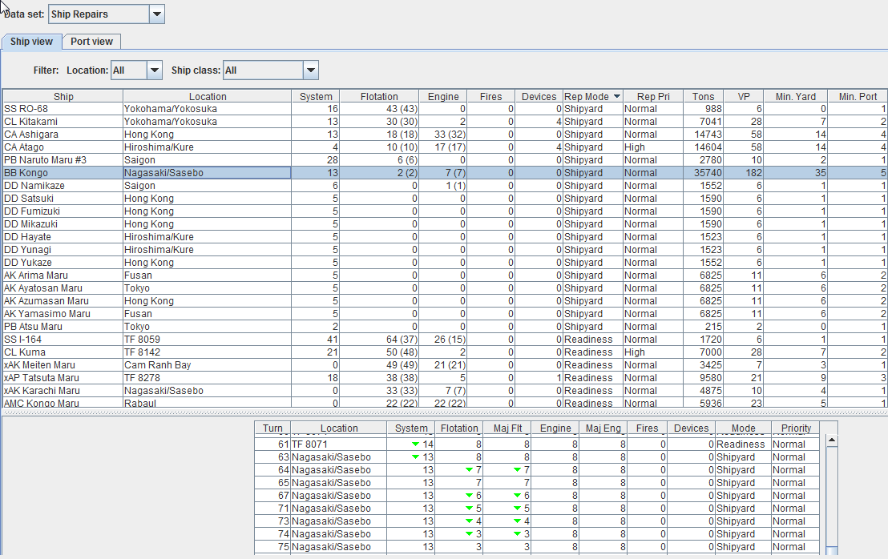The height and width of the screenshot is (559, 888).
Task: Click the Rep Mode column sort arrow
Action: [x=616, y=96]
